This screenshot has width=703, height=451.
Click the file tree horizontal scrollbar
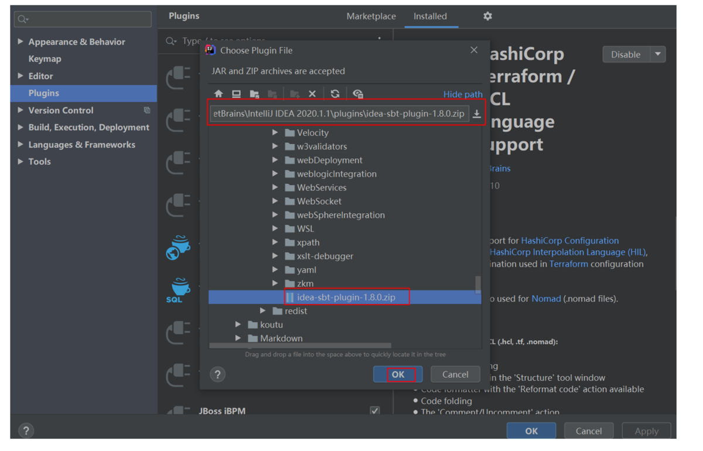pyautogui.click(x=301, y=346)
